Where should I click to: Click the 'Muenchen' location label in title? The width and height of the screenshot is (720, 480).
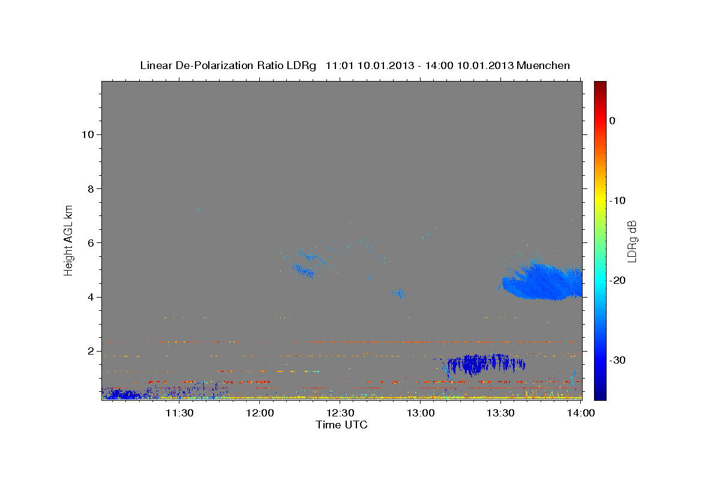pos(544,65)
